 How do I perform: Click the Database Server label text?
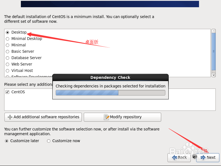[x=26, y=58]
